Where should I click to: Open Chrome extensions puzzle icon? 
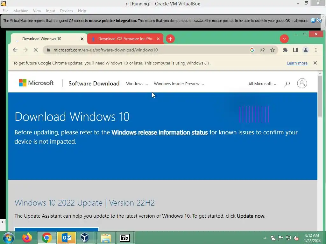[x=285, y=50]
